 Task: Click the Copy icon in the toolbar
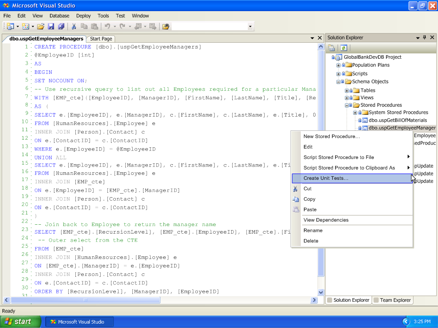pyautogui.click(x=84, y=27)
